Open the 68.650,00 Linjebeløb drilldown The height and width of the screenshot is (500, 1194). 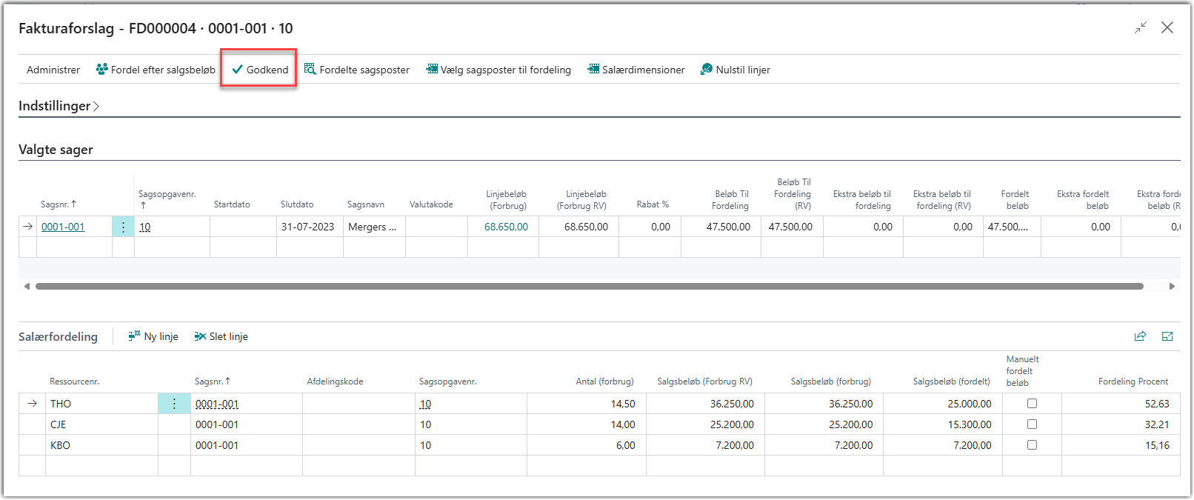pyautogui.click(x=506, y=227)
